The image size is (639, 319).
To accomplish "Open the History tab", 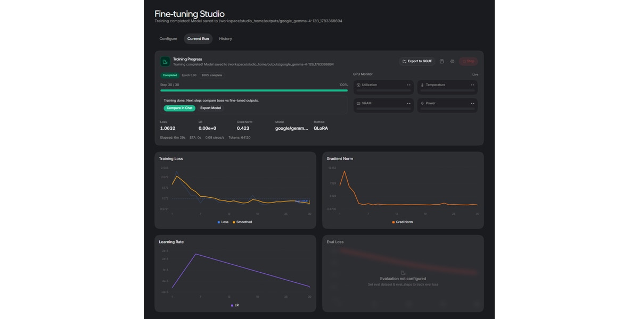I will click(226, 39).
